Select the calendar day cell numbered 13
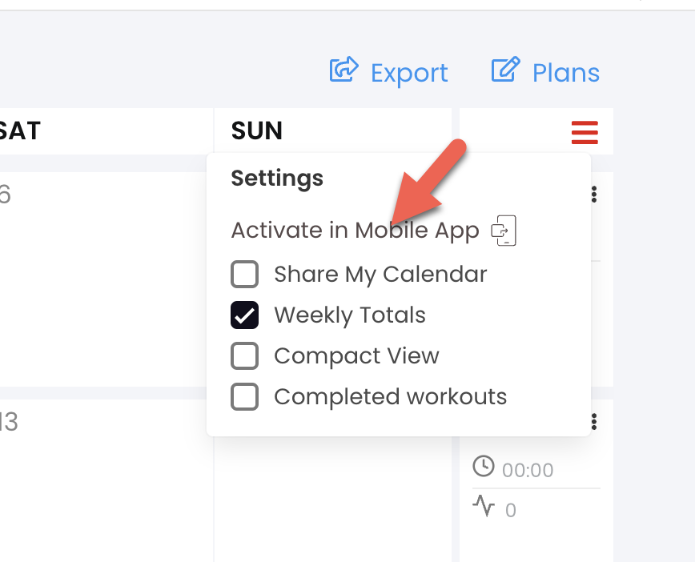695x562 pixels. click(106, 480)
